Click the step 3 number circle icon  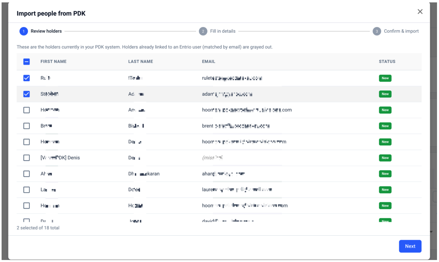(377, 31)
